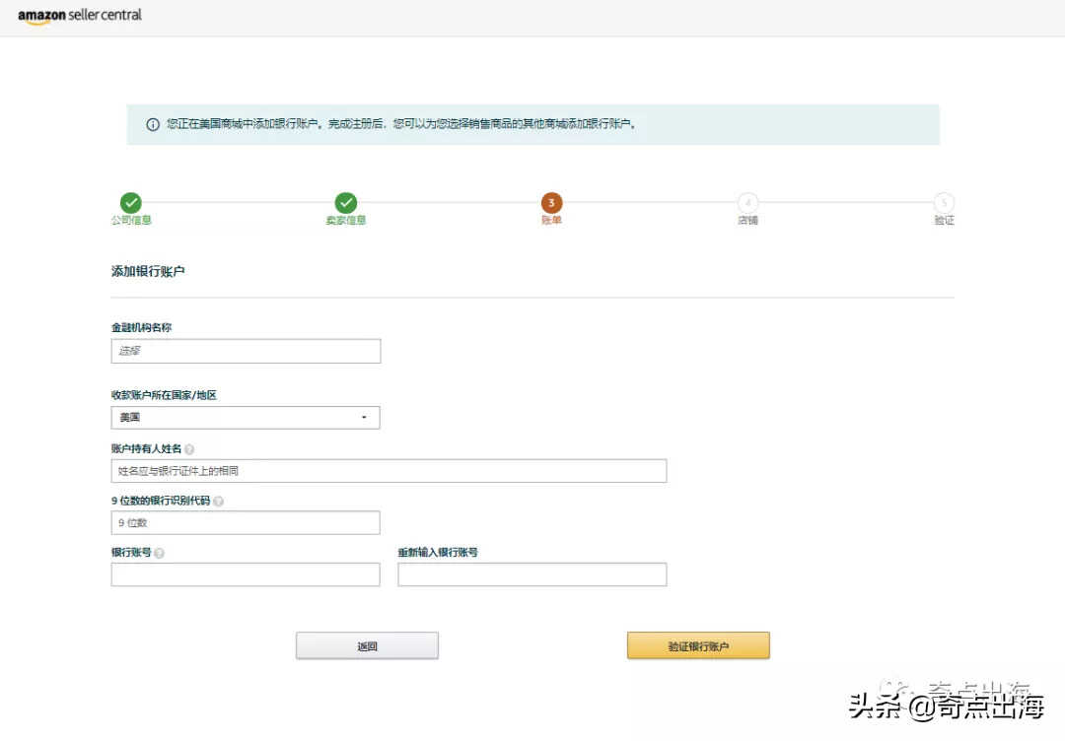Viewport: 1065px width, 741px height.
Task: Expand the 收款账户所在国家/地区 dropdown showing 美国
Action: point(246,418)
